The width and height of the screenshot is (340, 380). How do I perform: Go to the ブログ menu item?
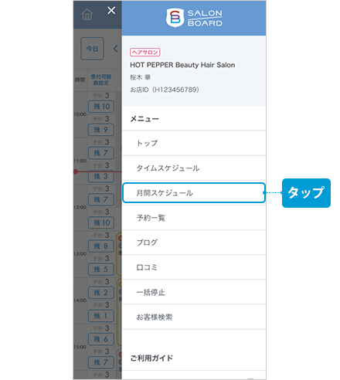pos(194,243)
